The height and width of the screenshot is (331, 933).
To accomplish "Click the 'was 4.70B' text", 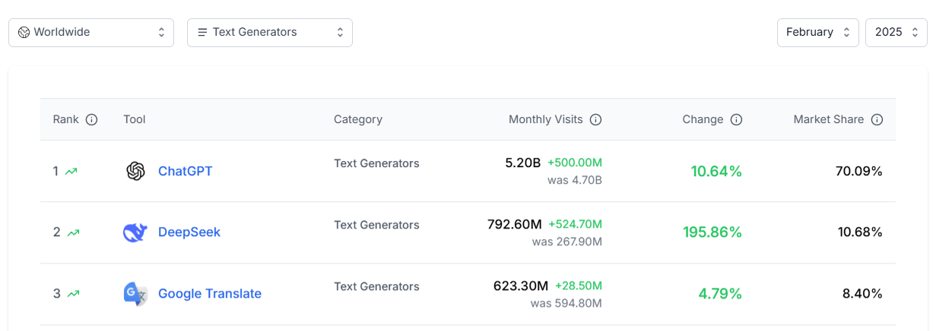I will pyautogui.click(x=575, y=181).
